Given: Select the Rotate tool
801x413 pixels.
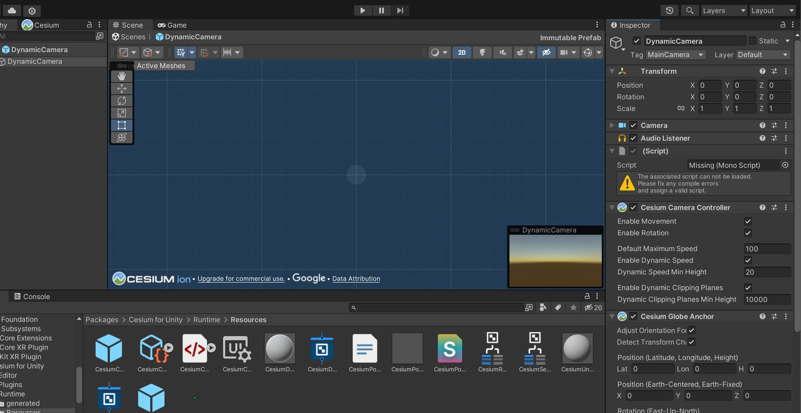Looking at the screenshot, I should point(121,101).
